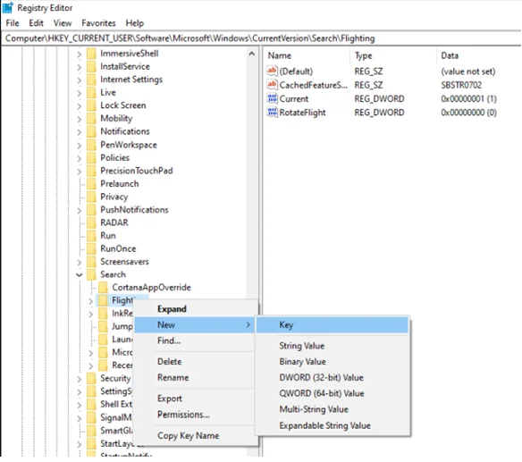Click Delete in the context menu
The width and height of the screenshot is (522, 462).
pyautogui.click(x=196, y=362)
